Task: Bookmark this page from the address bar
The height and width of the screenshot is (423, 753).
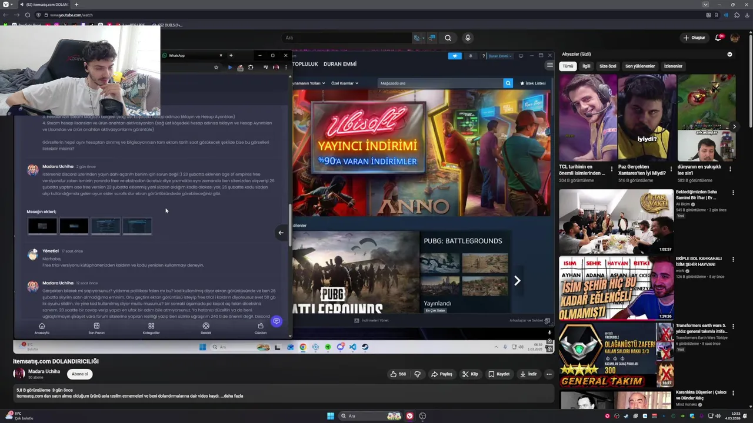Action: click(716, 15)
